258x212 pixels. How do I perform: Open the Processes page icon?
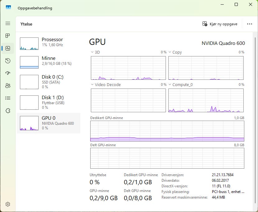tap(8, 36)
